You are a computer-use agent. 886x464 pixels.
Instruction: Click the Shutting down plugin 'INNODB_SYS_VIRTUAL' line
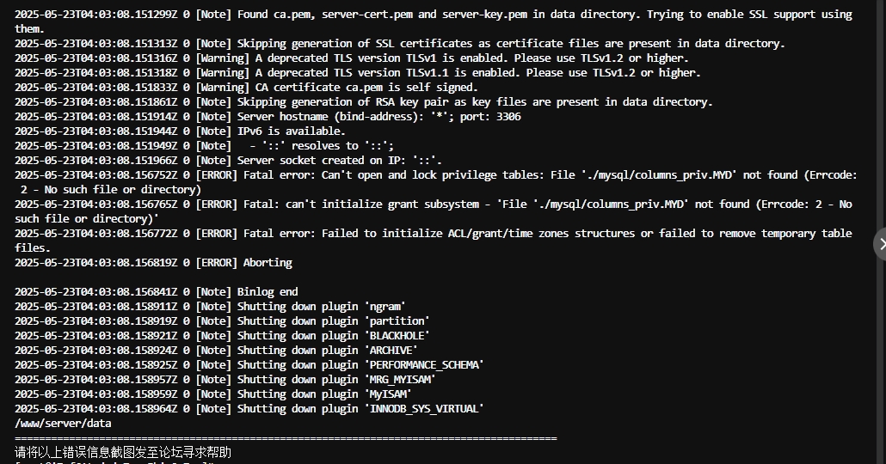pos(249,409)
